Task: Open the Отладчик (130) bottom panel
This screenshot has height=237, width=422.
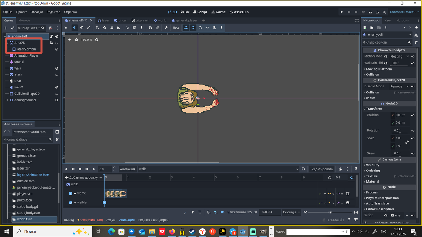Action: pyautogui.click(x=90, y=220)
